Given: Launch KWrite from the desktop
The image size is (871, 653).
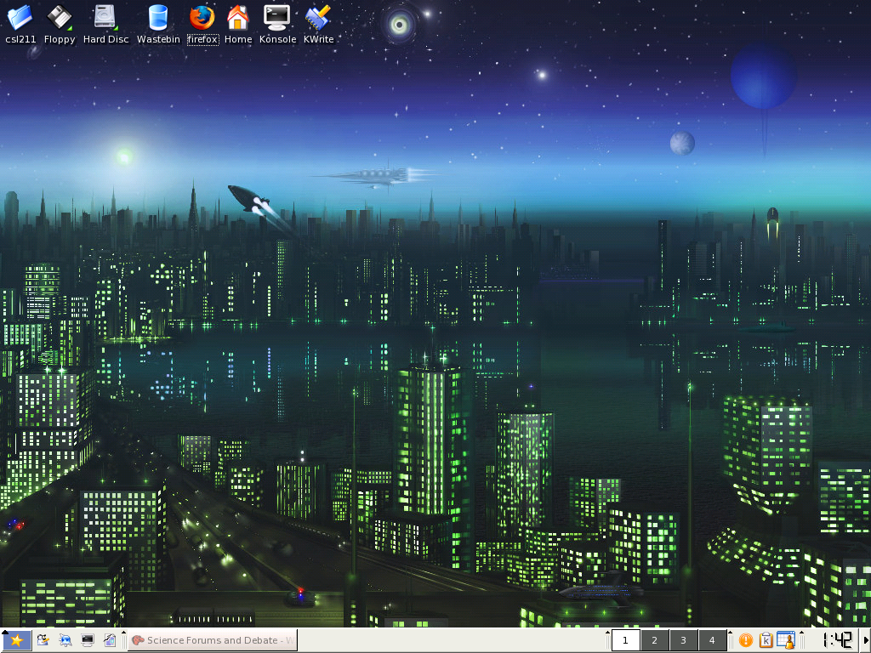Looking at the screenshot, I should 318,18.
